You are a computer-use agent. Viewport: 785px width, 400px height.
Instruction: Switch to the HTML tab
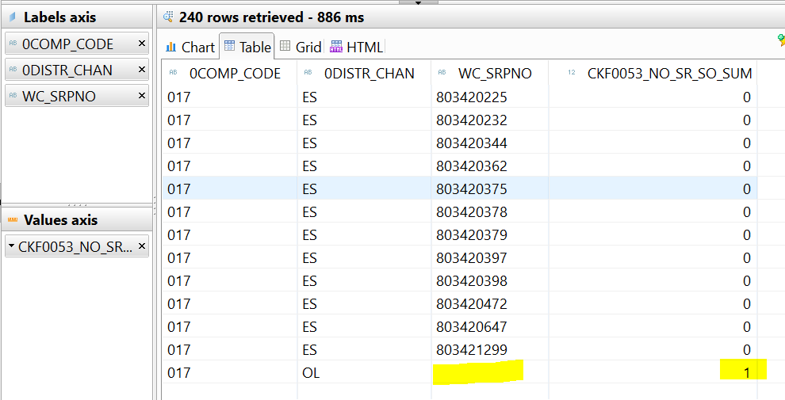[356, 48]
